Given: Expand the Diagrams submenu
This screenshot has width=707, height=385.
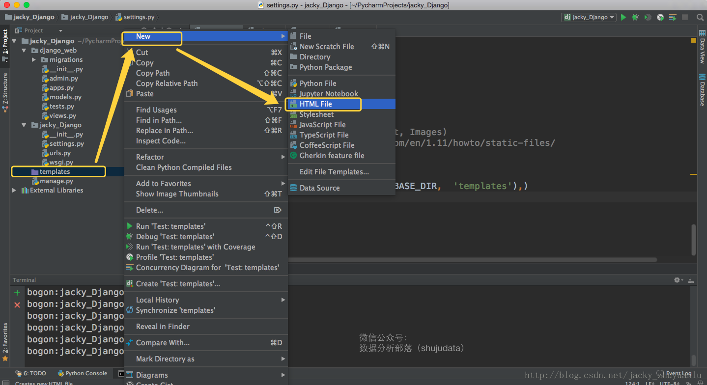Looking at the screenshot, I should 206,375.
